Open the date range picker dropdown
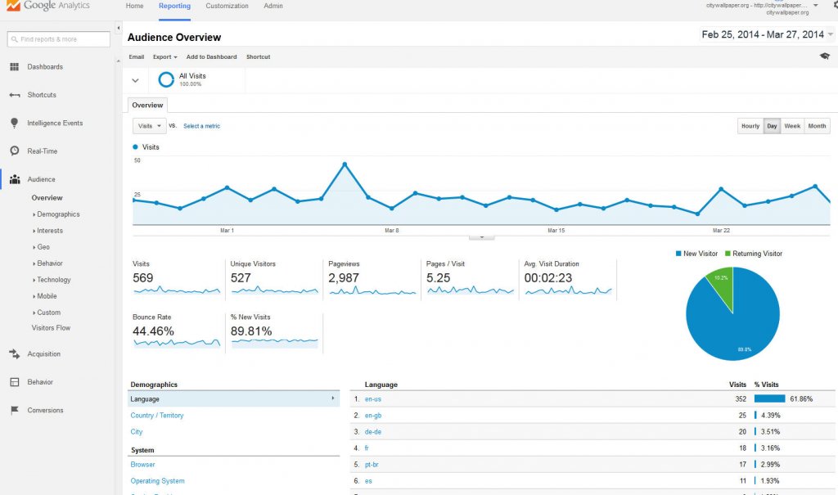Viewport: 838px width, 495px height. (831, 34)
